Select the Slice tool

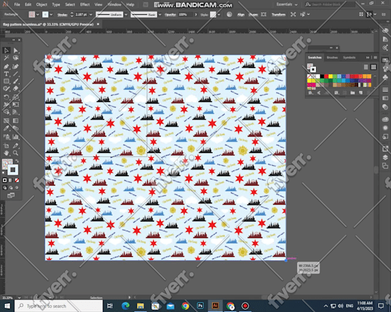tap(16, 145)
